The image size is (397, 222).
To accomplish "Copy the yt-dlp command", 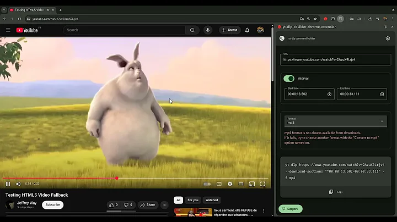I will pos(335,192).
